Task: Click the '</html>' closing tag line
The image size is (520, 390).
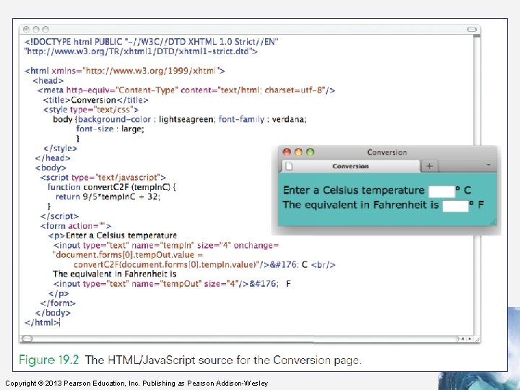Action: (42, 322)
